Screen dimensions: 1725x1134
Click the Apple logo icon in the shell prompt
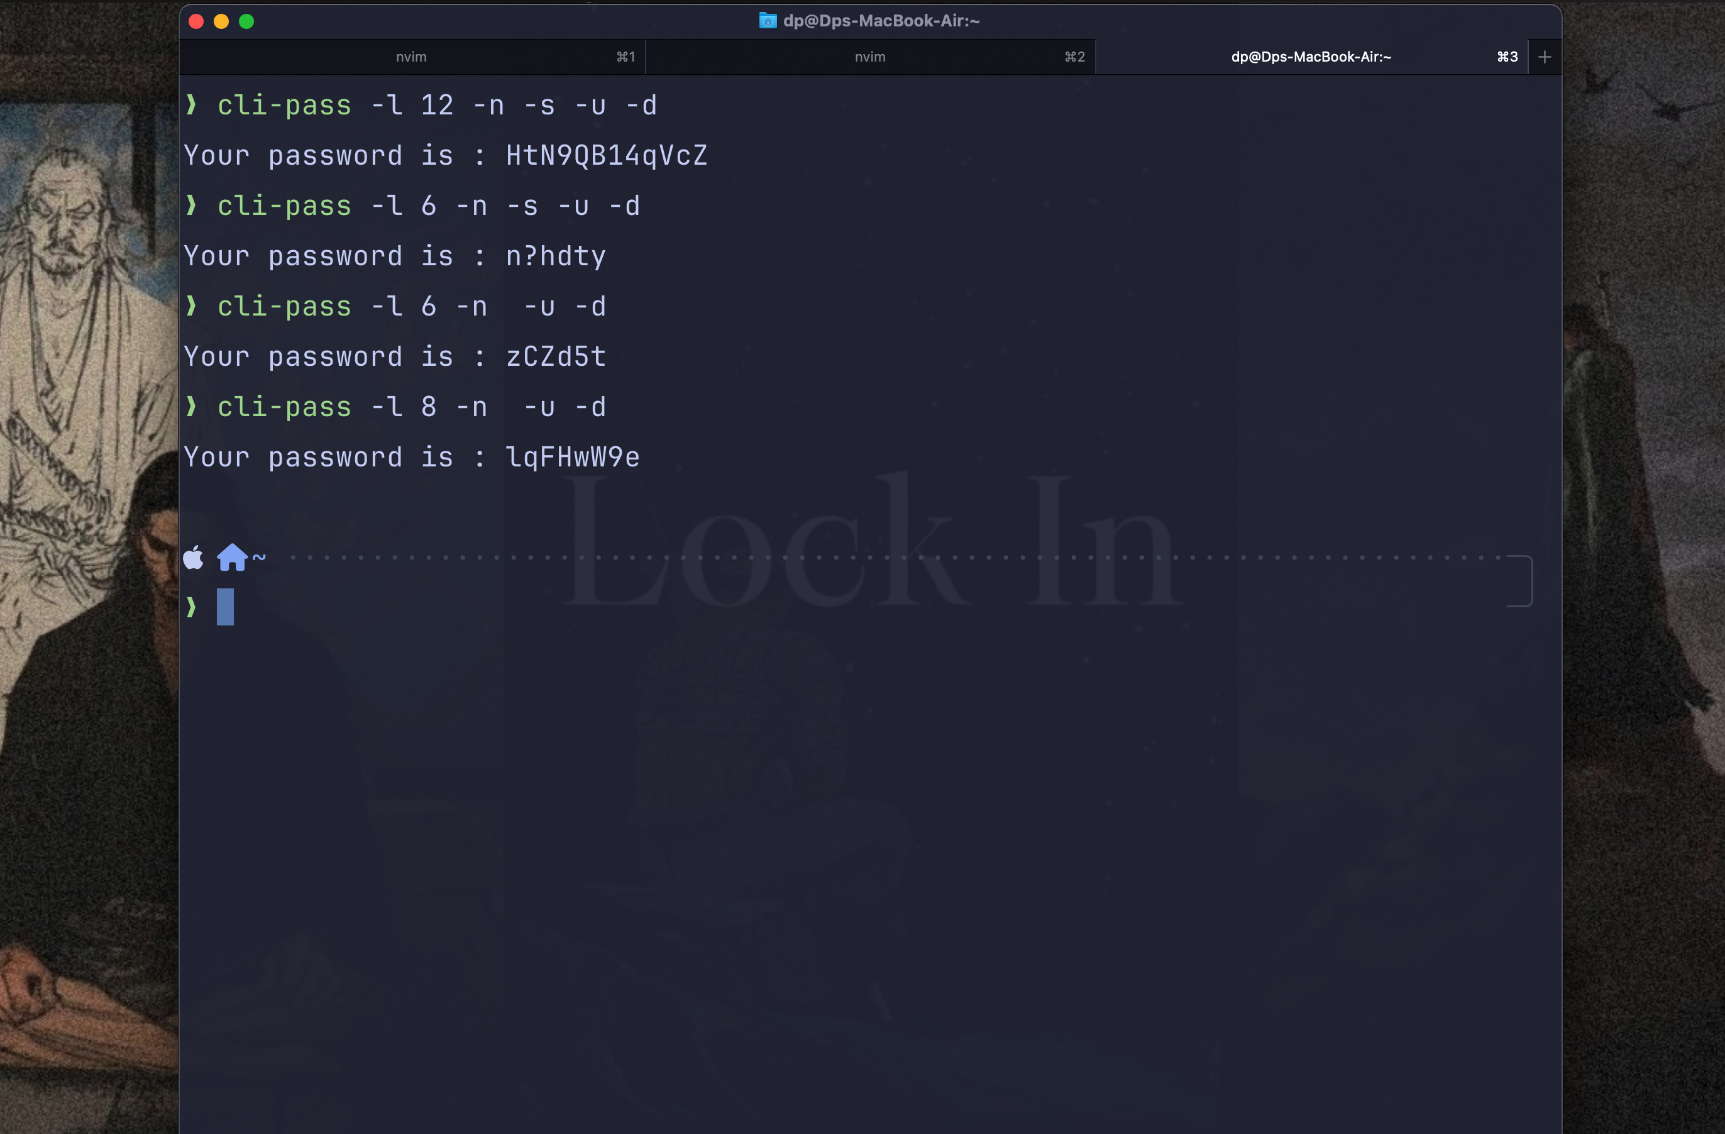point(194,557)
